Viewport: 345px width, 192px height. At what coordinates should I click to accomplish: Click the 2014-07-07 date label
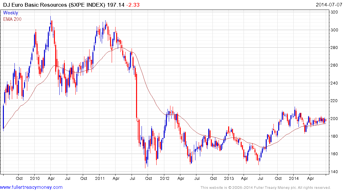click(x=329, y=4)
